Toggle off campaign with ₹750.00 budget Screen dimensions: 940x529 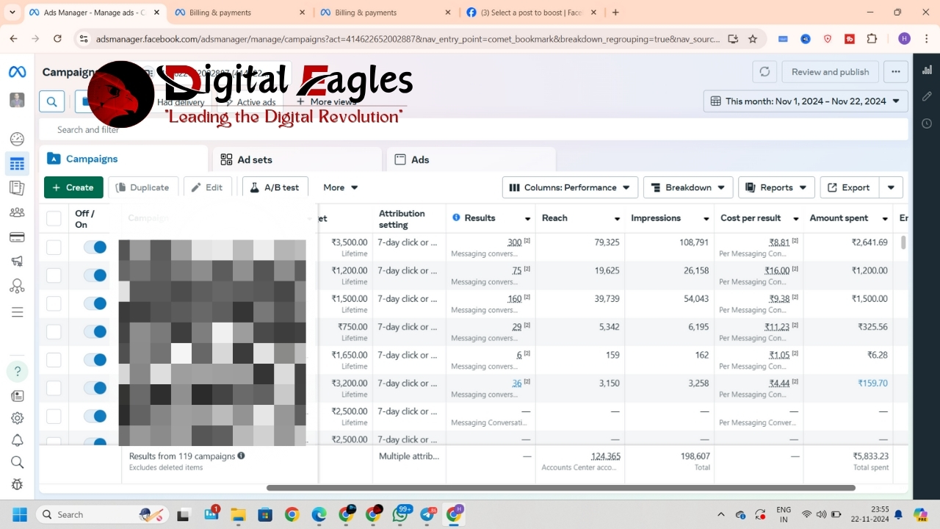pos(95,331)
